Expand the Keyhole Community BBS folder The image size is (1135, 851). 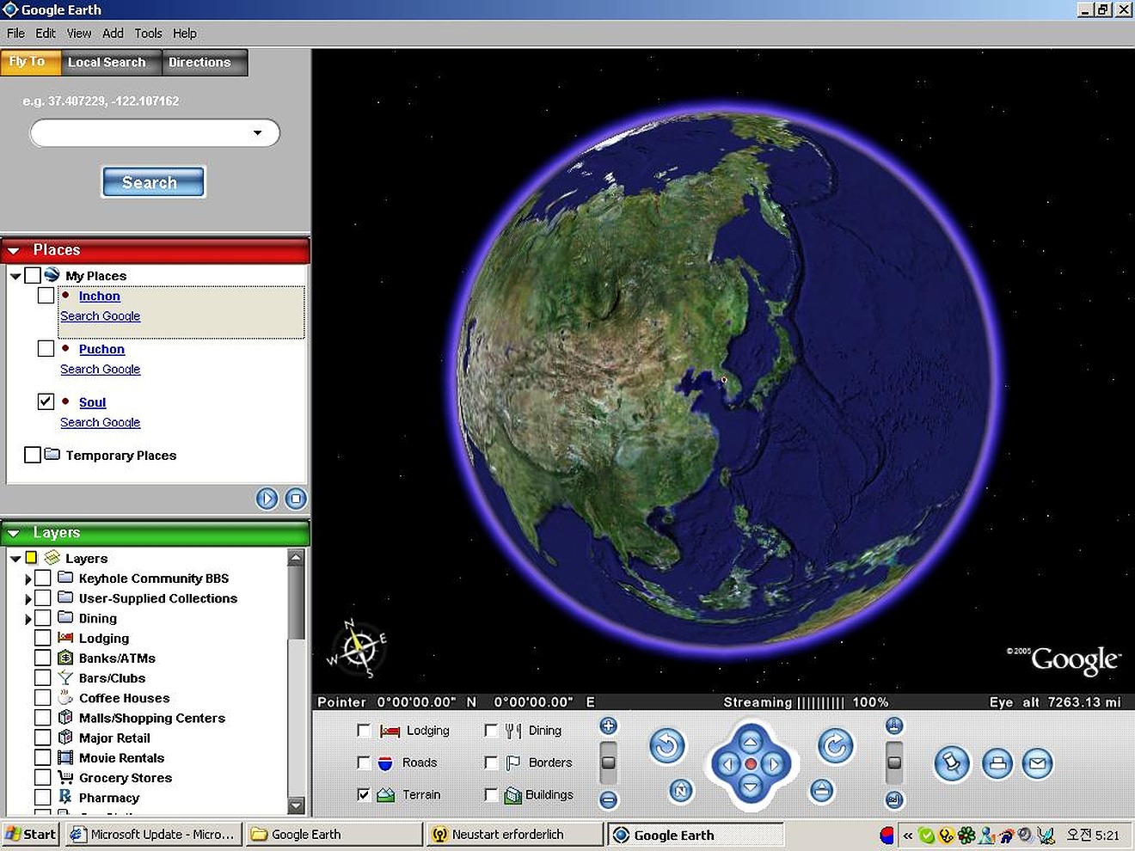pyautogui.click(x=28, y=579)
